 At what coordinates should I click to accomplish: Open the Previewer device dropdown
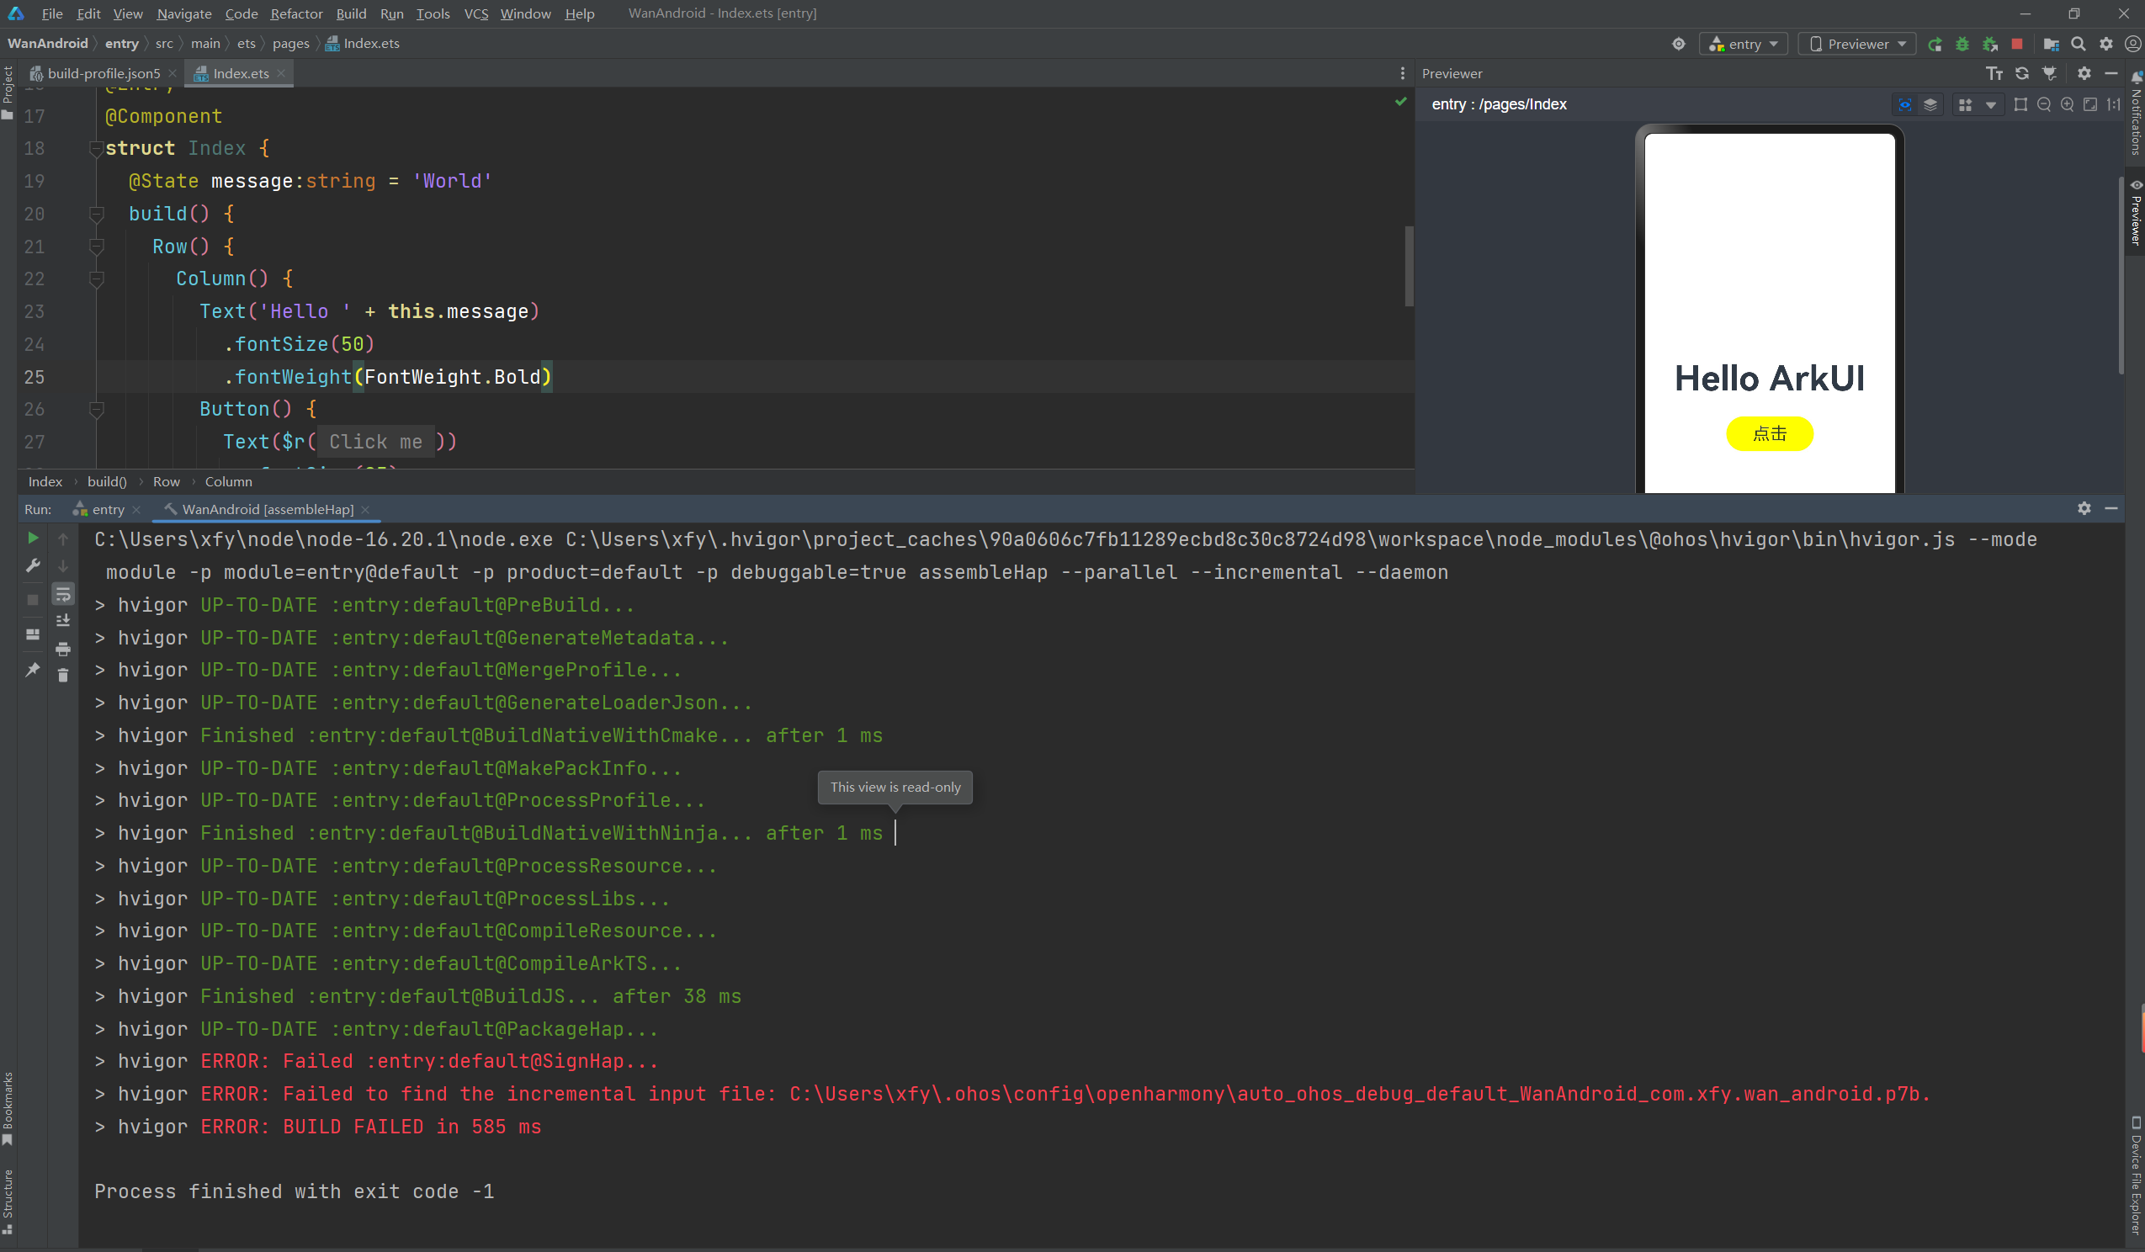point(1856,44)
